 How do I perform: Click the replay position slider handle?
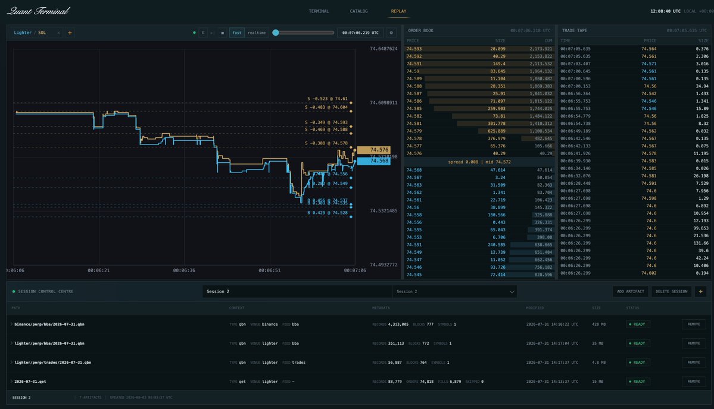[x=276, y=33]
